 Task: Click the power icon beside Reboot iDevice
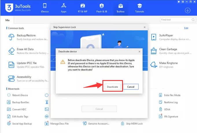tap(47, 95)
